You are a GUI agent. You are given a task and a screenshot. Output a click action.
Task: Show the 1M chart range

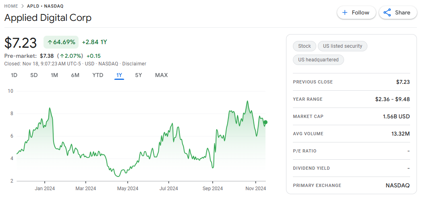tap(54, 75)
